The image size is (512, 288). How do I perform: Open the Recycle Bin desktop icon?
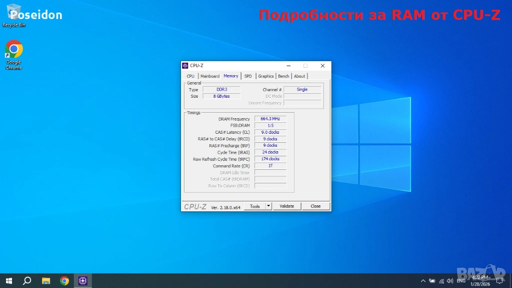(13, 15)
